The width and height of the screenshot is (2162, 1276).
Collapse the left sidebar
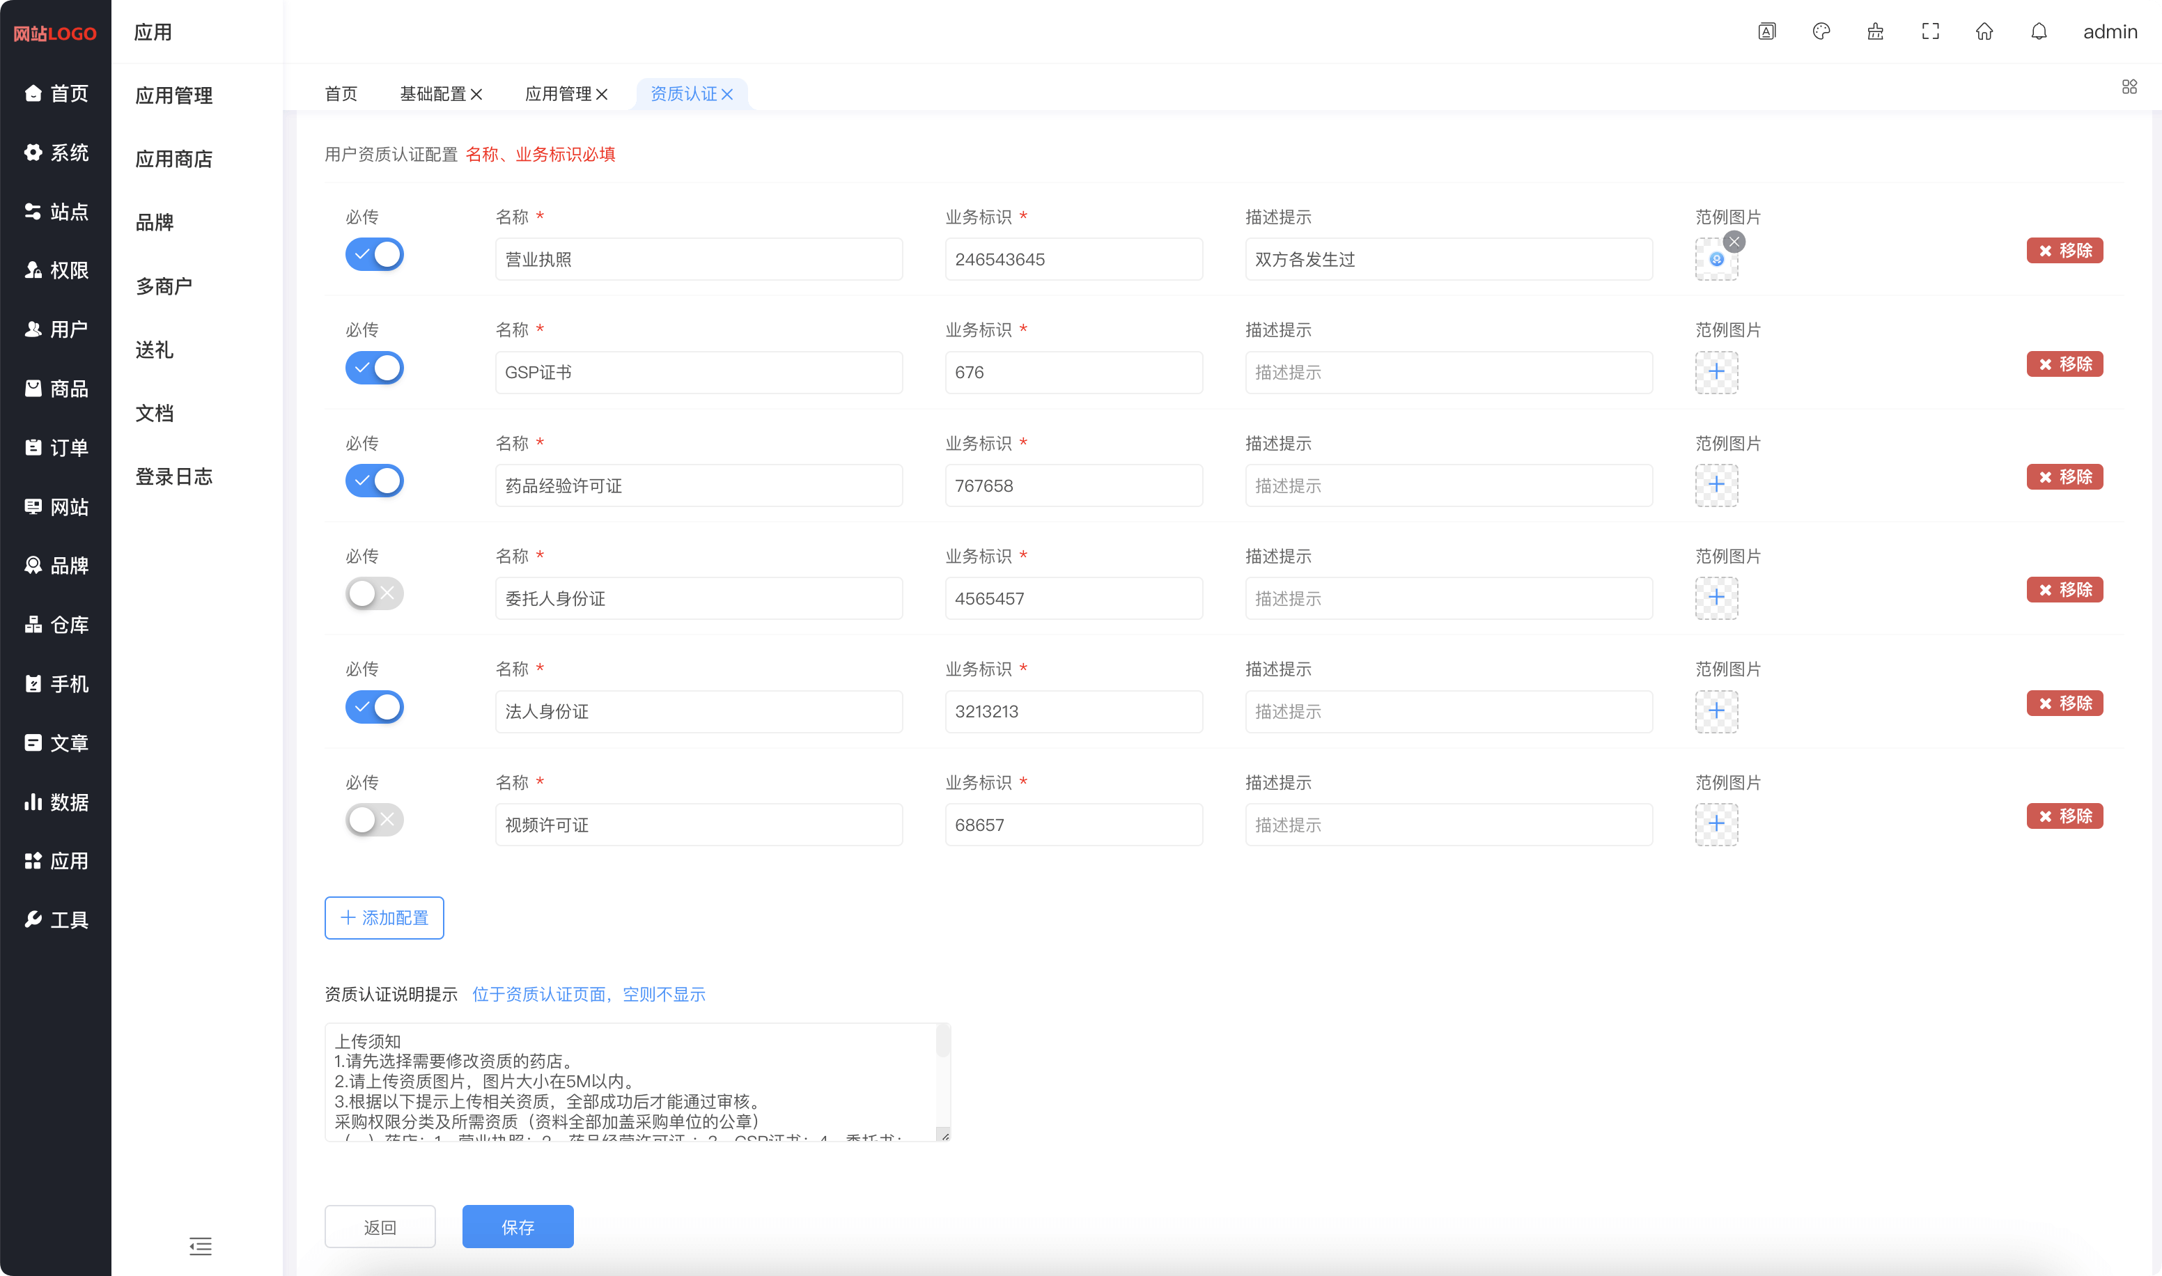click(x=201, y=1247)
